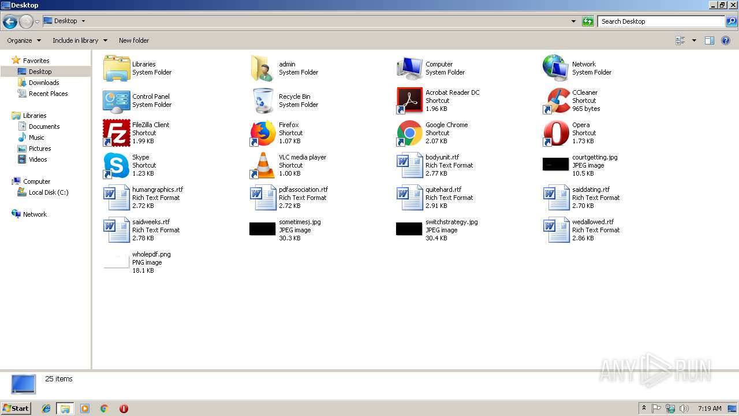Image resolution: width=739 pixels, height=416 pixels.
Task: Open Opera from the taskbar
Action: coord(124,408)
